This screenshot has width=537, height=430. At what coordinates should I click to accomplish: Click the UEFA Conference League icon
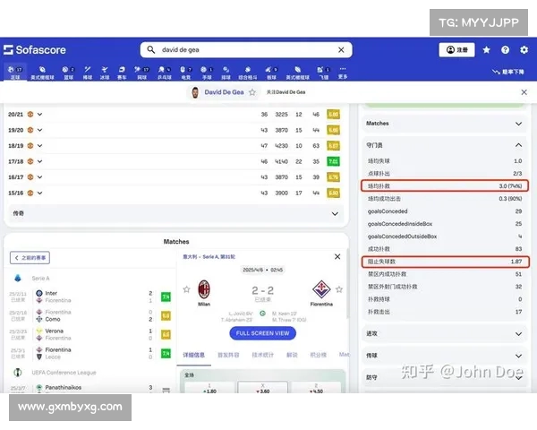[18, 373]
